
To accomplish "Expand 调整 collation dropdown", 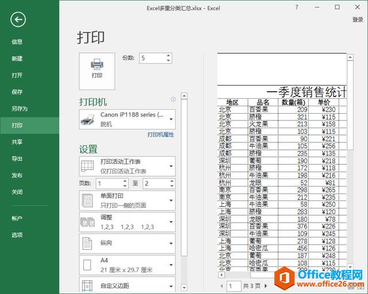I will pos(127,222).
